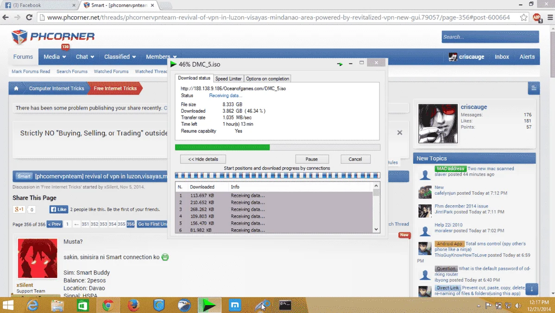The width and height of the screenshot is (555, 313).
Task: Open xSilent user profile link
Action: [x=25, y=285]
